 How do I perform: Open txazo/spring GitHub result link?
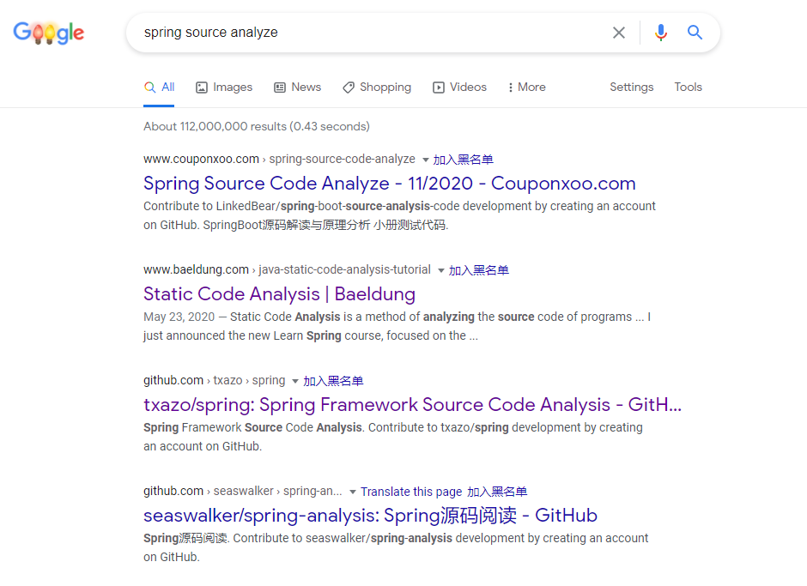click(x=412, y=405)
